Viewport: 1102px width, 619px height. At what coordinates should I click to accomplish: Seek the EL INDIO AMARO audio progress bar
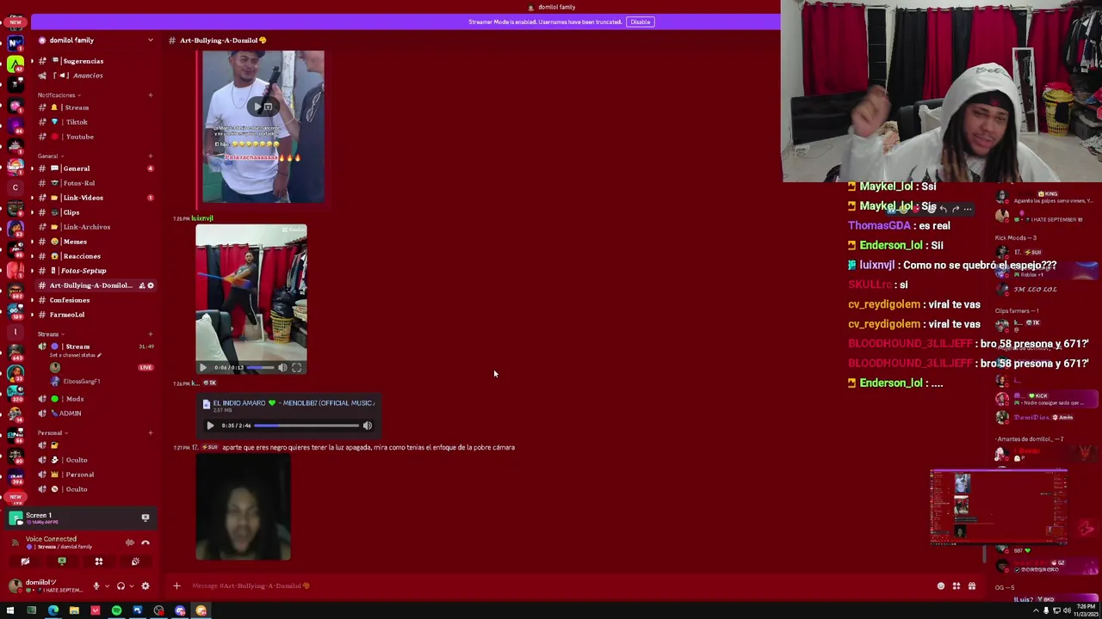pyautogui.click(x=306, y=426)
